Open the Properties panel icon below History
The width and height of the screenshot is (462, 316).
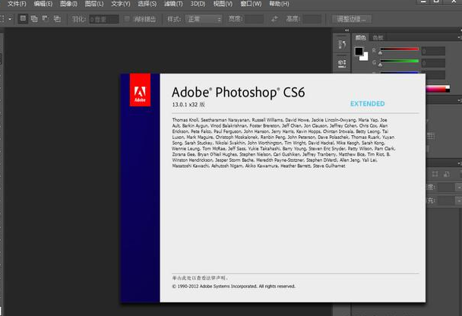coord(342,63)
